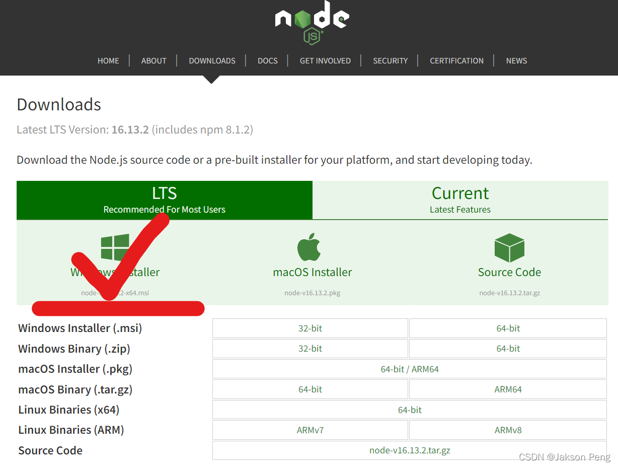Click the Source Code box icon
Image resolution: width=618 pixels, height=467 pixels.
click(509, 248)
